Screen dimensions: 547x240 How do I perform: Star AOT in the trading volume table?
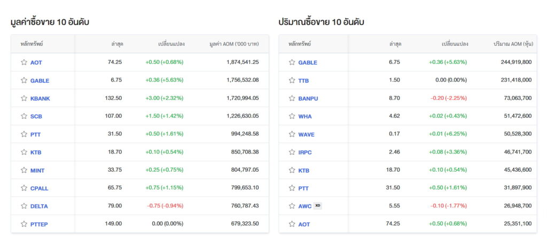point(292,224)
